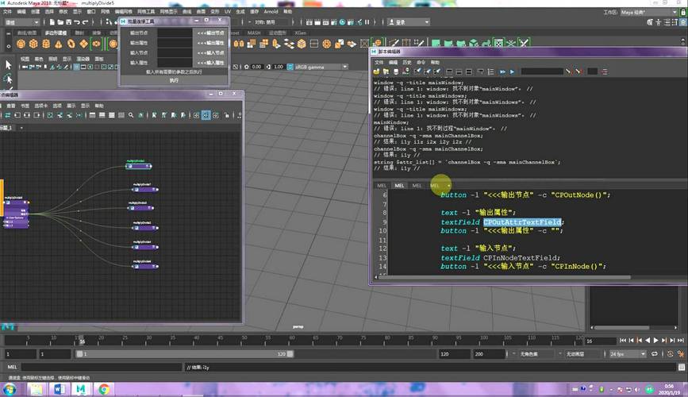This screenshot has width=688, height=397.
Task: Open Chrome from the Windows taskbar
Action: (x=104, y=389)
